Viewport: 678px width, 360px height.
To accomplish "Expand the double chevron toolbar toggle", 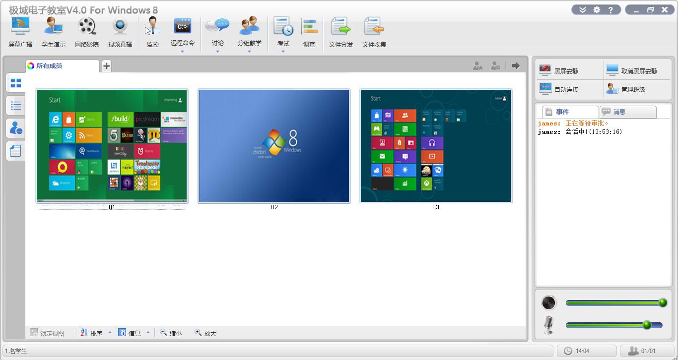I will pyautogui.click(x=583, y=10).
